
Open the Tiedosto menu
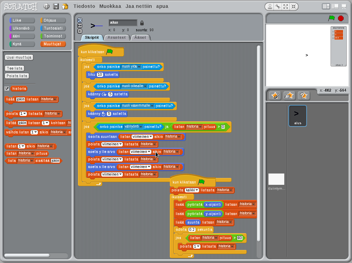84,6
